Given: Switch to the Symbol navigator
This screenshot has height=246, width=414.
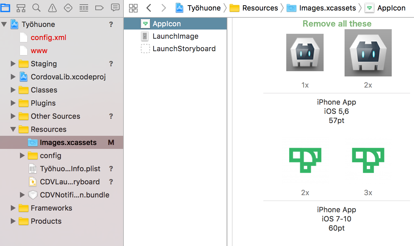Looking at the screenshot, I should click(21, 8).
